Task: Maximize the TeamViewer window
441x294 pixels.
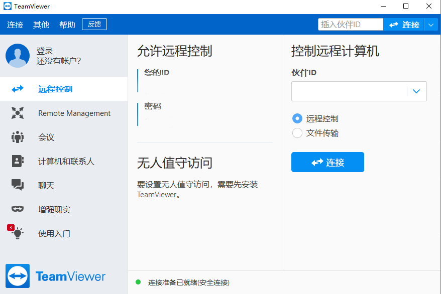Action: pyautogui.click(x=406, y=6)
